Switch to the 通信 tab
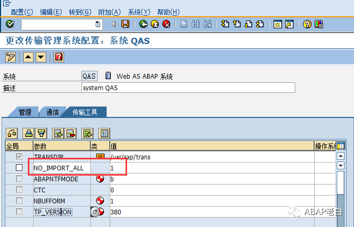354x227 pixels. 53,112
